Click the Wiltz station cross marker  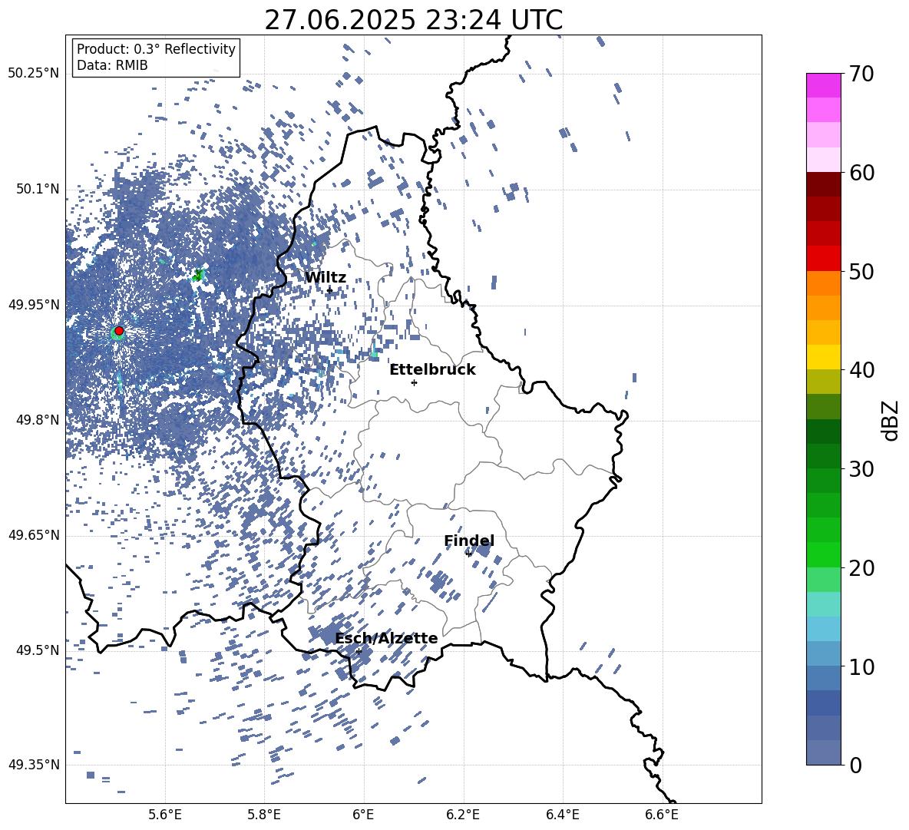pyautogui.click(x=330, y=290)
